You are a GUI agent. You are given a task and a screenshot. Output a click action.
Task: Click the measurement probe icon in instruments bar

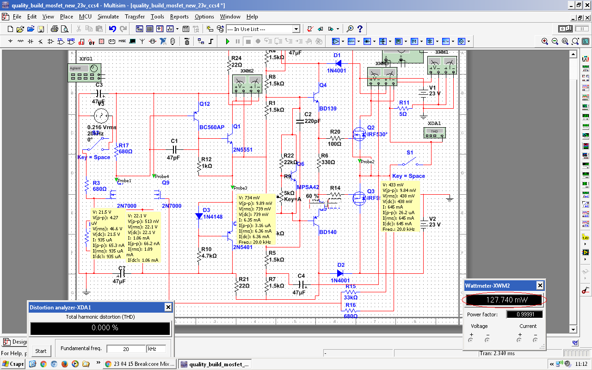click(585, 237)
